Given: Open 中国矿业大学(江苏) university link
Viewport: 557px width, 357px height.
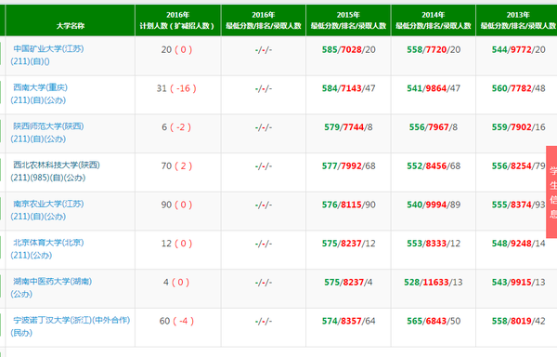Looking at the screenshot, I should pos(48,48).
